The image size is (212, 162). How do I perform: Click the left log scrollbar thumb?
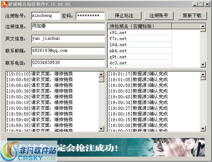tap(101, 79)
